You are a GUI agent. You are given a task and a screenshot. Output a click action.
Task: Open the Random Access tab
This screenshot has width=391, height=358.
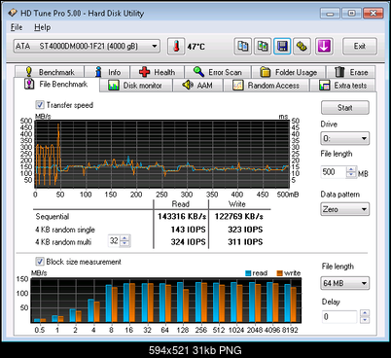(267, 86)
